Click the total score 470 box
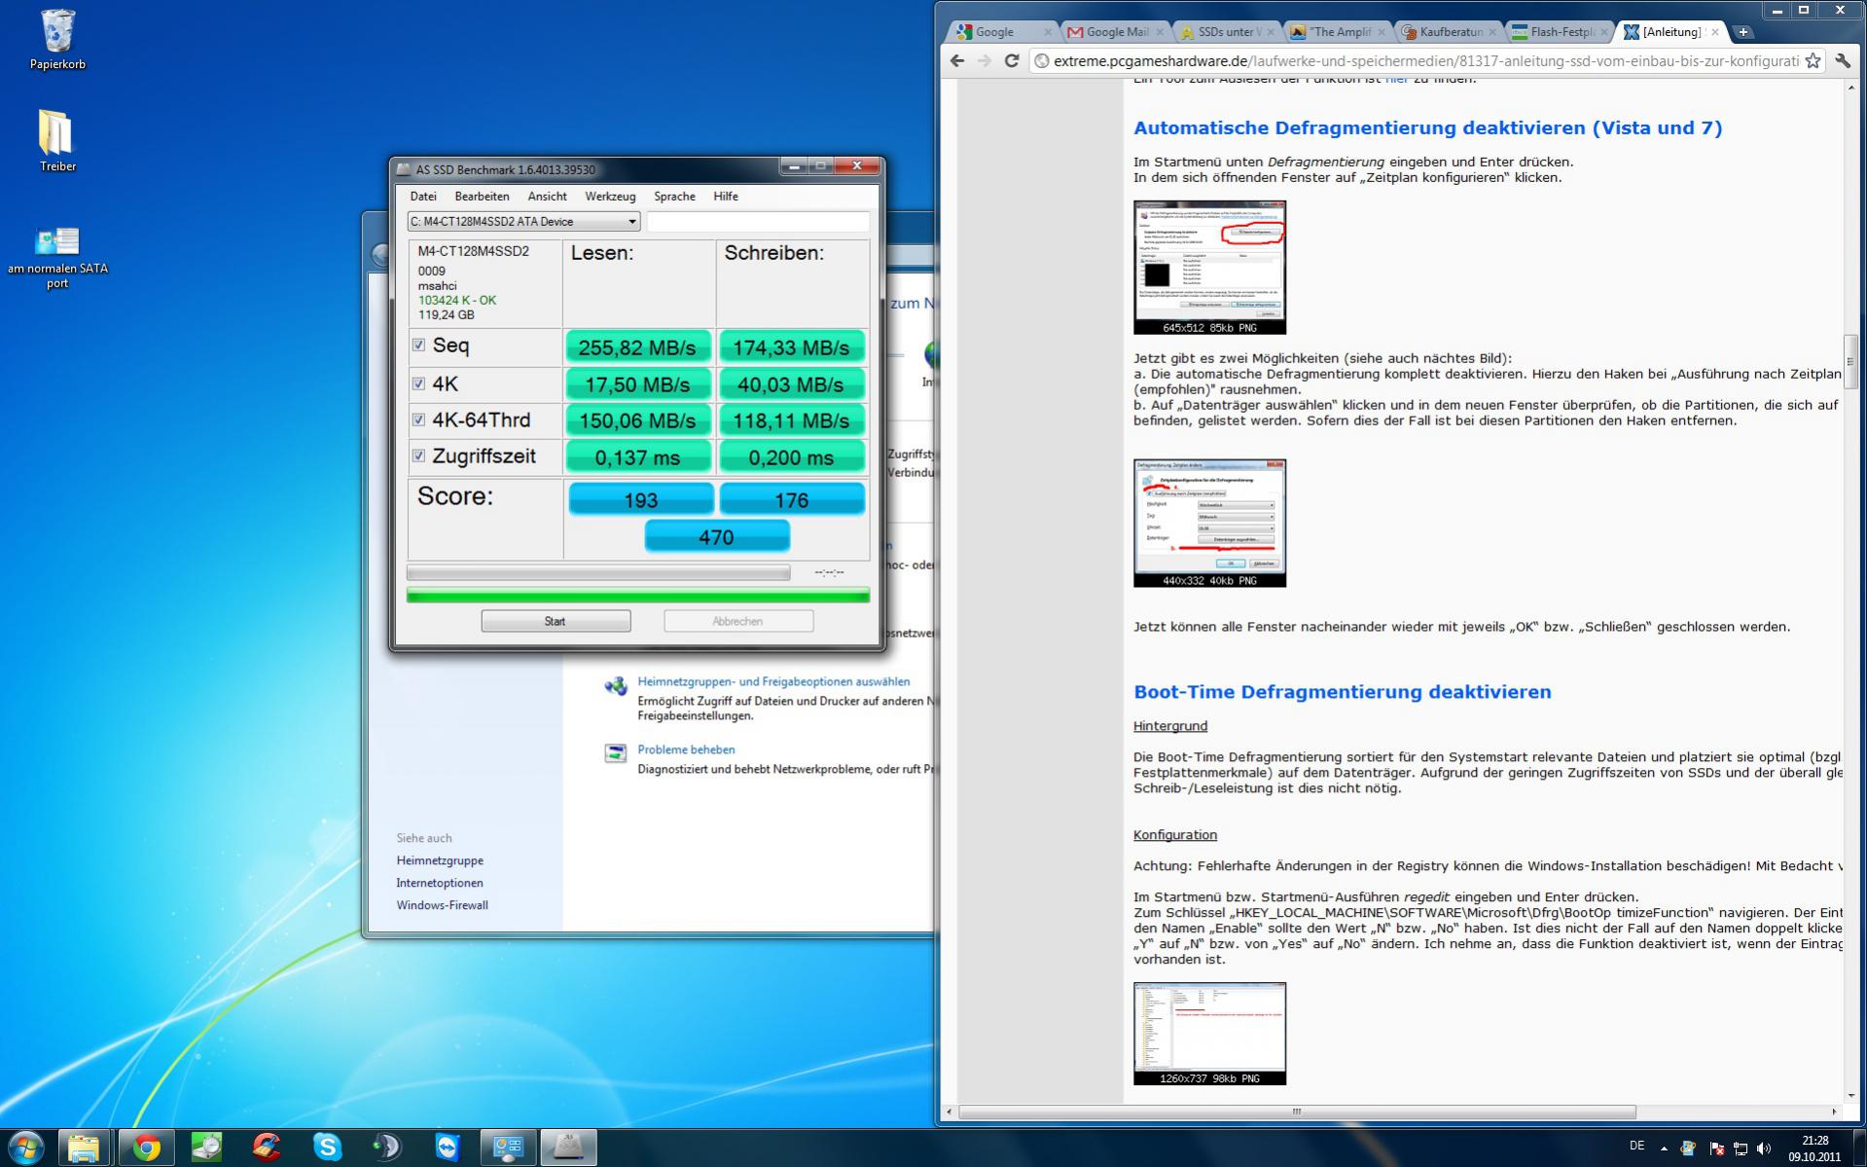Image resolution: width=1867 pixels, height=1167 pixels. [x=717, y=536]
